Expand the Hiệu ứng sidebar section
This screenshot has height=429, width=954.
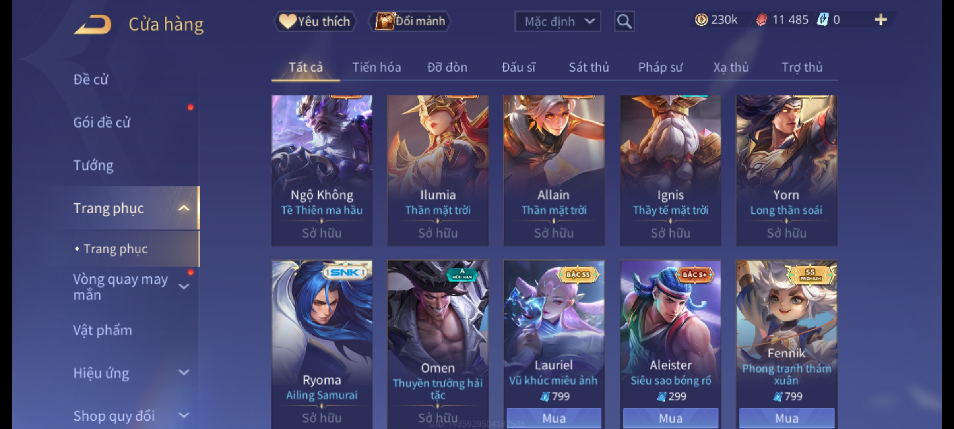184,373
